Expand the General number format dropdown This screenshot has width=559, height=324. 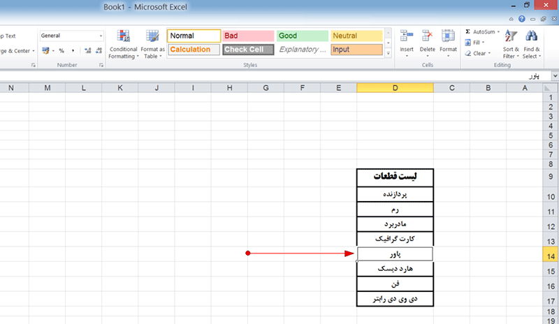pos(101,36)
